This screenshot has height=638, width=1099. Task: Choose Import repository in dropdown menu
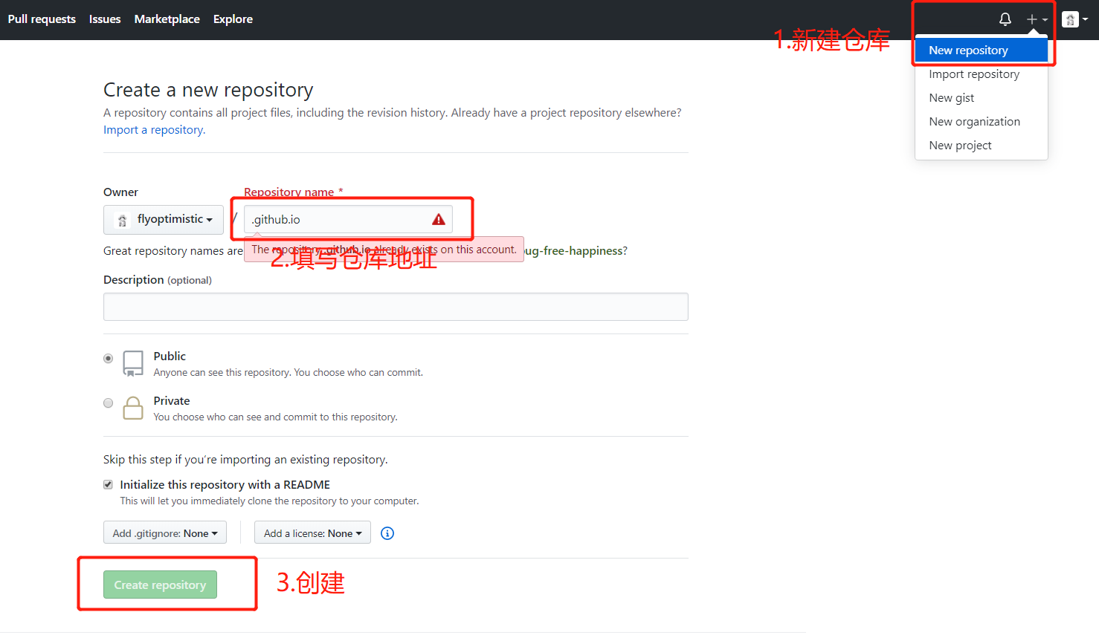coord(974,74)
